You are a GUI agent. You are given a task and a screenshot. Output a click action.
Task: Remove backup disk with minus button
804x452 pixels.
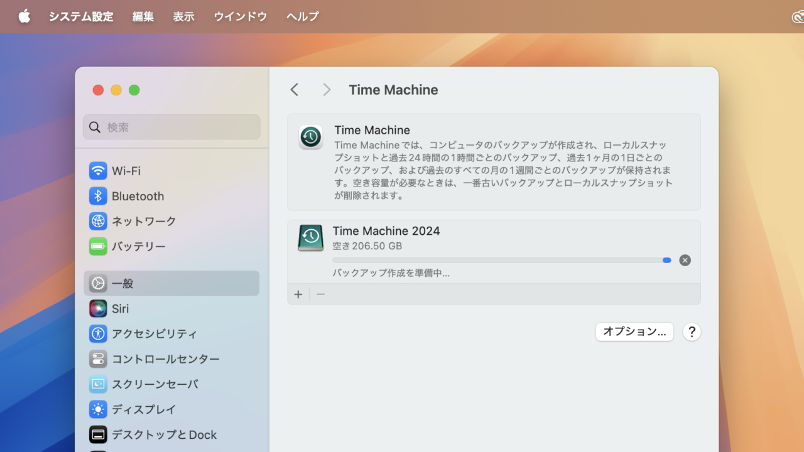pos(320,294)
